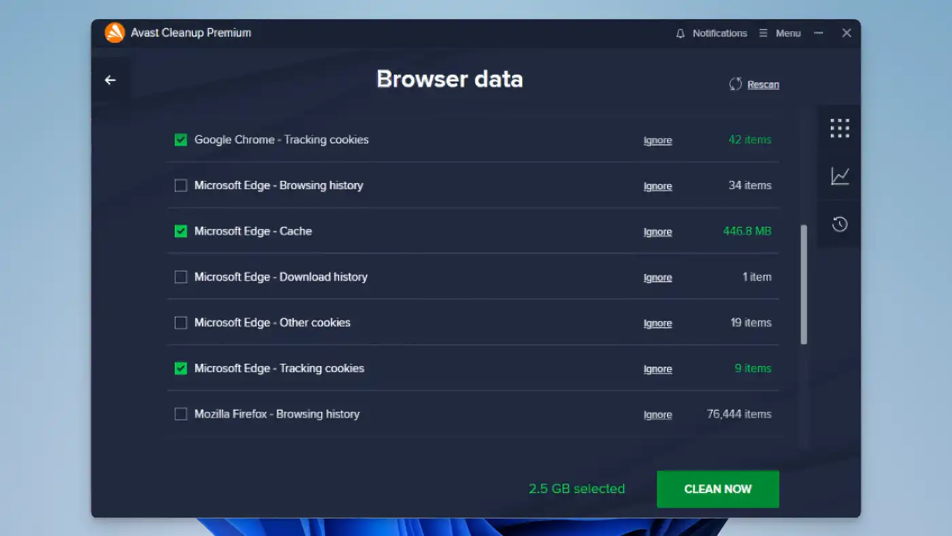Image resolution: width=952 pixels, height=536 pixels.
Task: Check Microsoft Edge - Download history
Action: pyautogui.click(x=180, y=276)
